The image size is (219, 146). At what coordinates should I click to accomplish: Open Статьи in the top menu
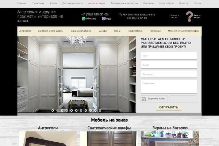coord(197,3)
